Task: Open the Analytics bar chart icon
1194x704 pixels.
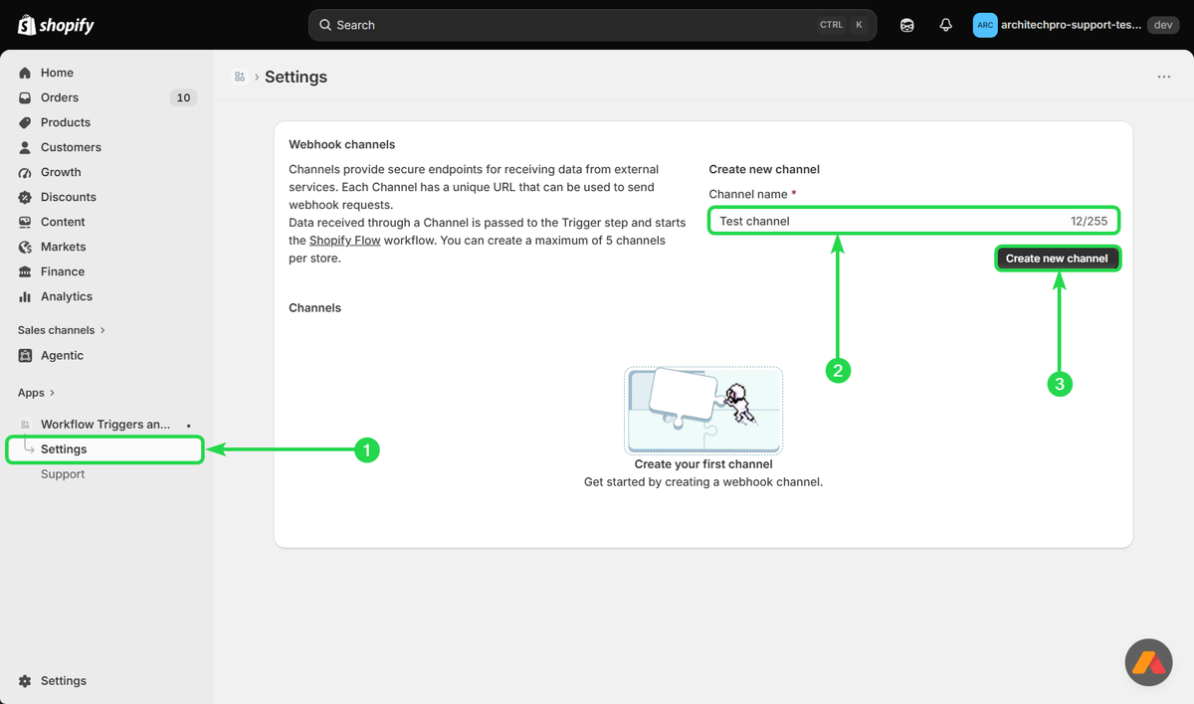Action: click(x=25, y=296)
